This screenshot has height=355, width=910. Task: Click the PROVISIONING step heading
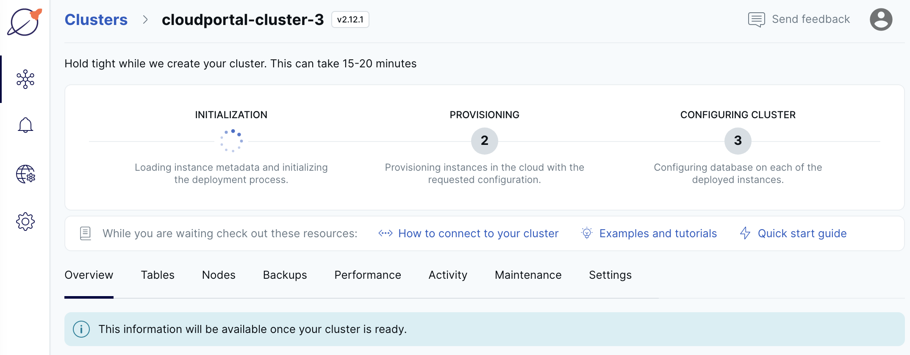pos(485,115)
